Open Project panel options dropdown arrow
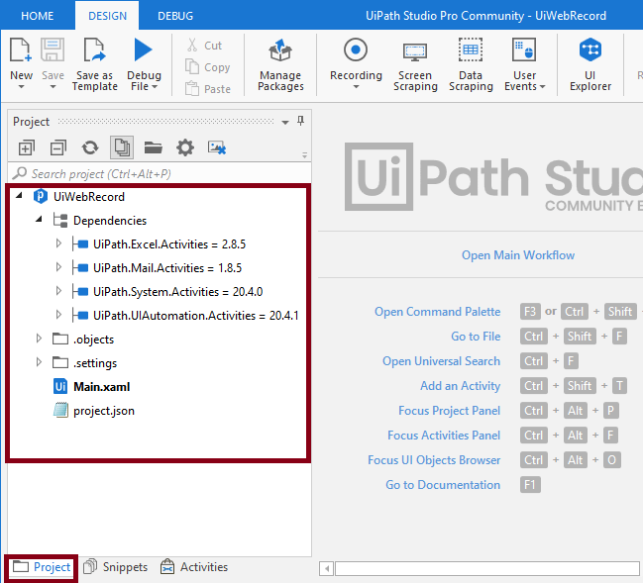The image size is (643, 583). click(x=285, y=122)
